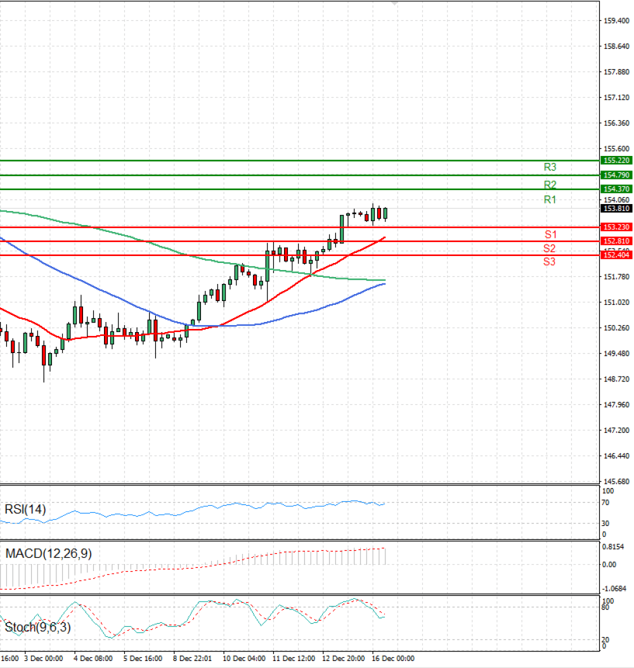Select the 153.230 red price tag
This screenshot has width=634, height=668.
(x=616, y=227)
